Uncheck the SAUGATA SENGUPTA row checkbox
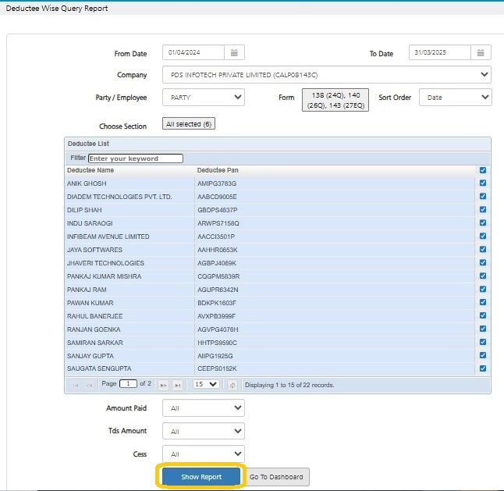 [483, 368]
